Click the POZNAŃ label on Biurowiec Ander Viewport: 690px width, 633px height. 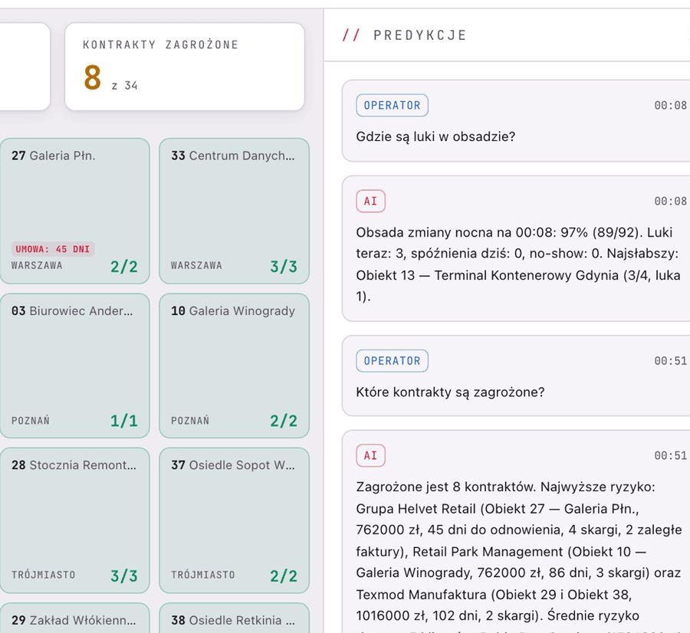[31, 421]
